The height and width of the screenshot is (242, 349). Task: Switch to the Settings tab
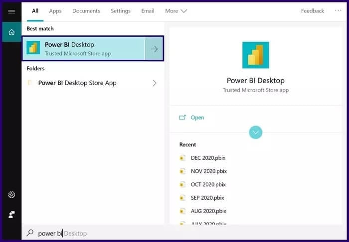click(x=121, y=11)
